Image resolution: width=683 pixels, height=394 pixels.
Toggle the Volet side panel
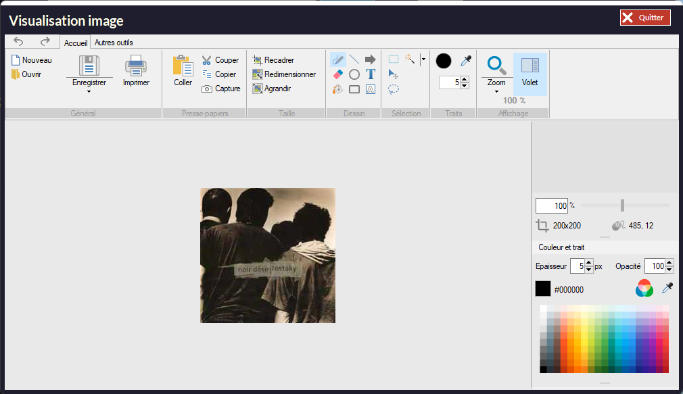530,74
